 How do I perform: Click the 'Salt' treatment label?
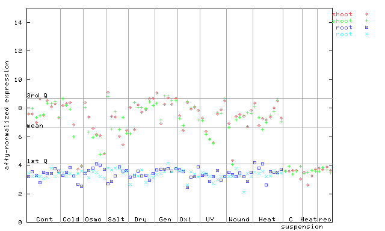116,219
